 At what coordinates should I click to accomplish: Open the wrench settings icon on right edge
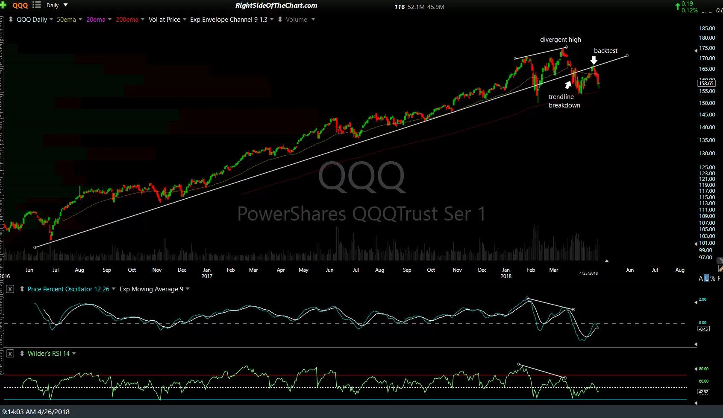(x=720, y=260)
